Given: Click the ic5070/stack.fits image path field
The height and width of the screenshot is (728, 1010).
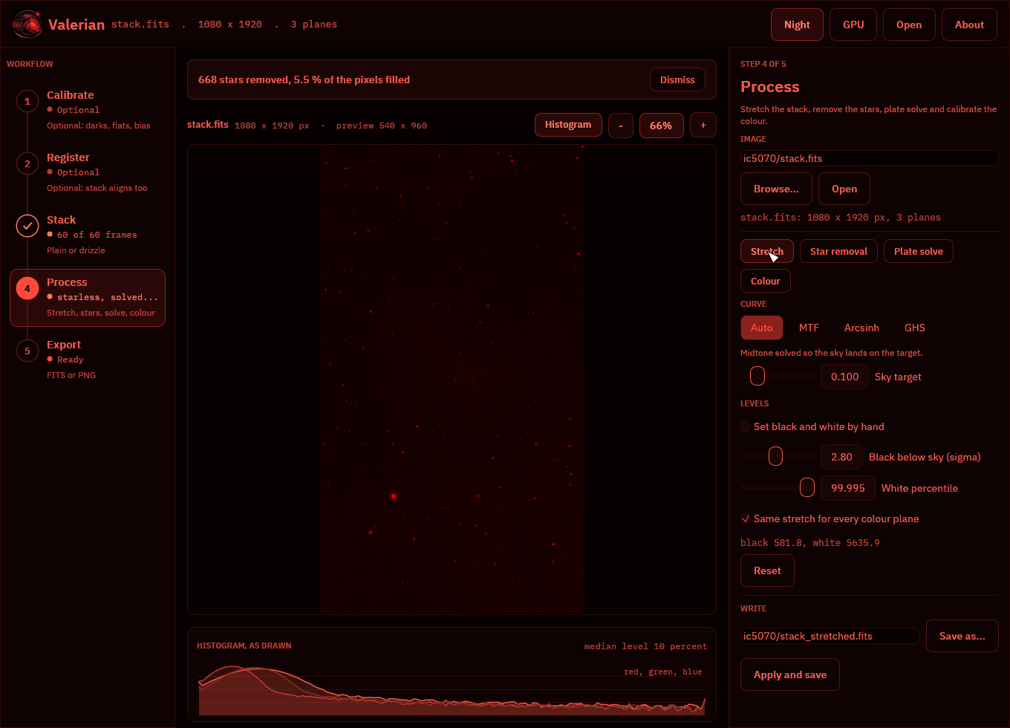Looking at the screenshot, I should [870, 158].
